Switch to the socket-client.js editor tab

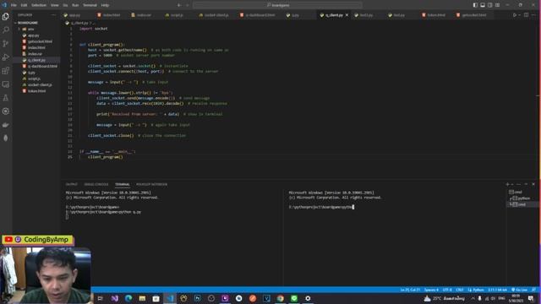(x=216, y=15)
